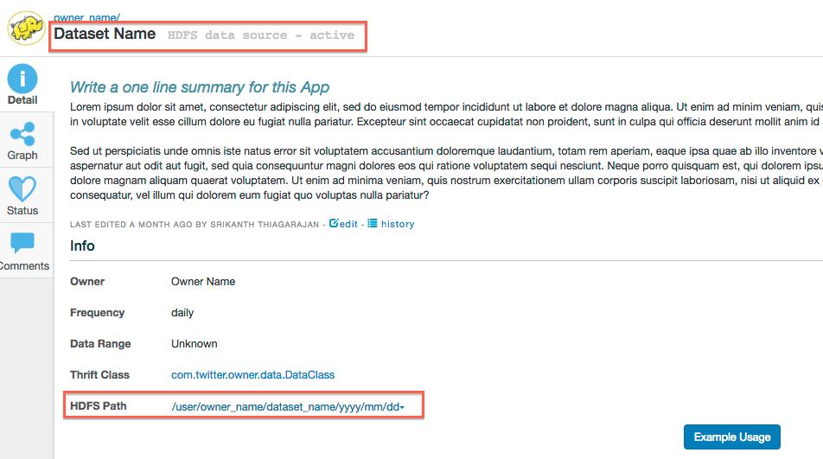823x459 pixels.
Task: Expand the caret after the HDFS path
Action: [x=402, y=407]
